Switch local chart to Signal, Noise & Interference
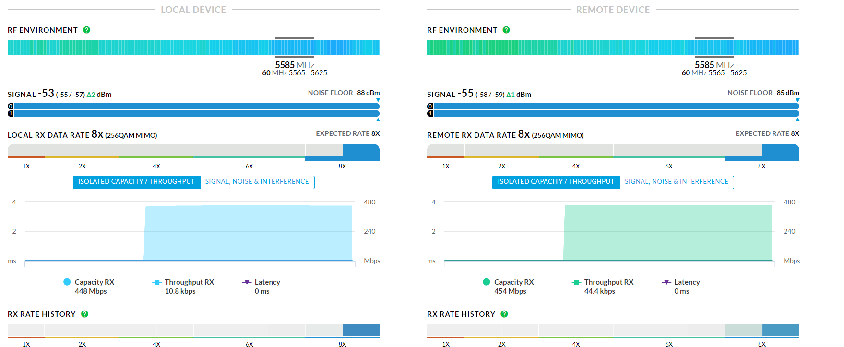The height and width of the screenshot is (347, 844). [x=257, y=182]
